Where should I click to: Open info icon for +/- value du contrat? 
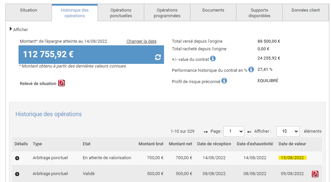(x=213, y=59)
